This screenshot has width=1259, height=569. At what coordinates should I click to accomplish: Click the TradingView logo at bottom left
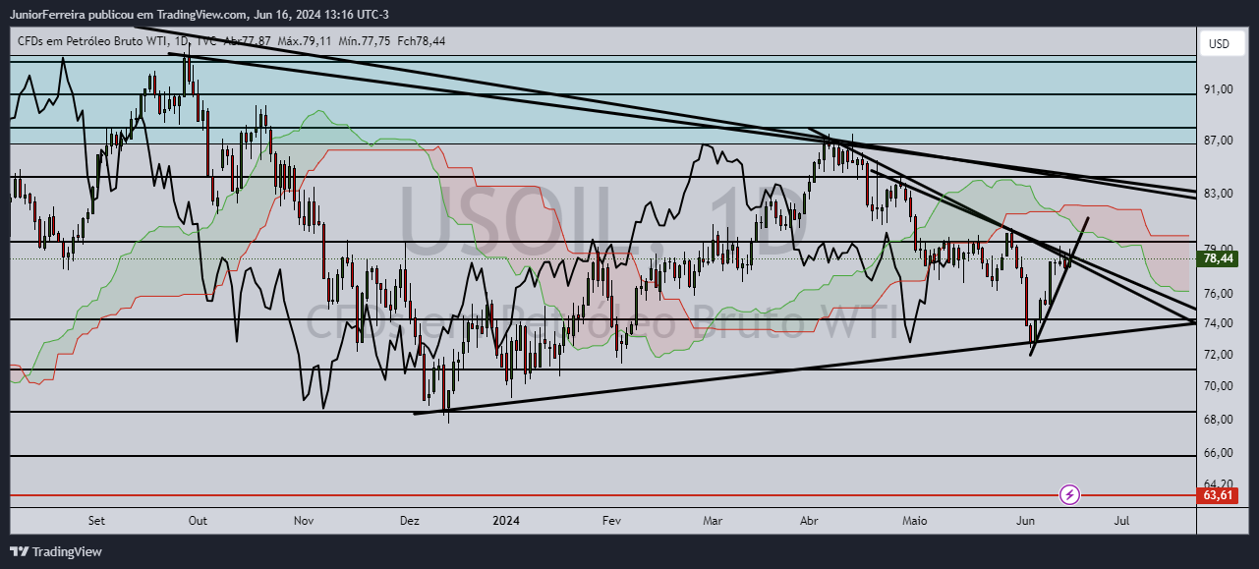click(56, 552)
